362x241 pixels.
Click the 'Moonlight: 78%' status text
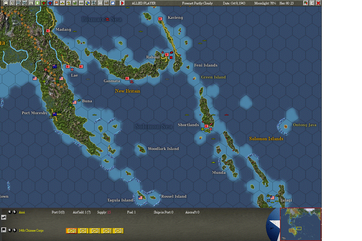[x=265, y=3]
